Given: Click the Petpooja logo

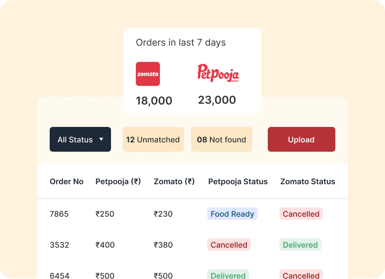Looking at the screenshot, I should [218, 73].
